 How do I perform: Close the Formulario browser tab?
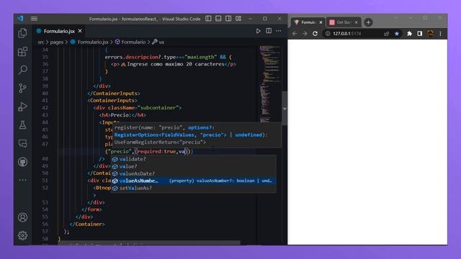(321, 22)
